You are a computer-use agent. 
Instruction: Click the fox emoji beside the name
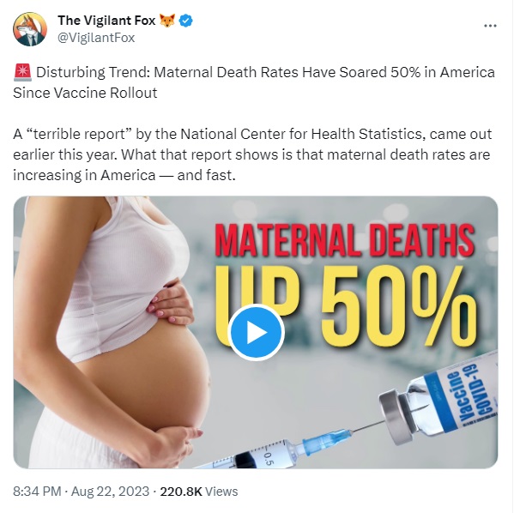pos(167,21)
